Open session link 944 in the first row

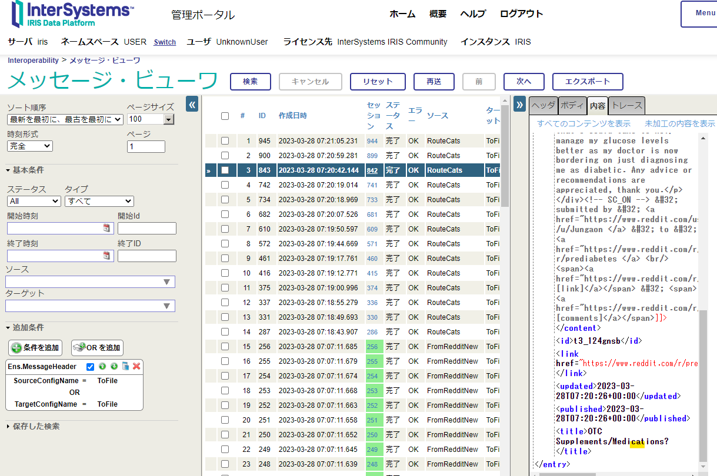[372, 141]
